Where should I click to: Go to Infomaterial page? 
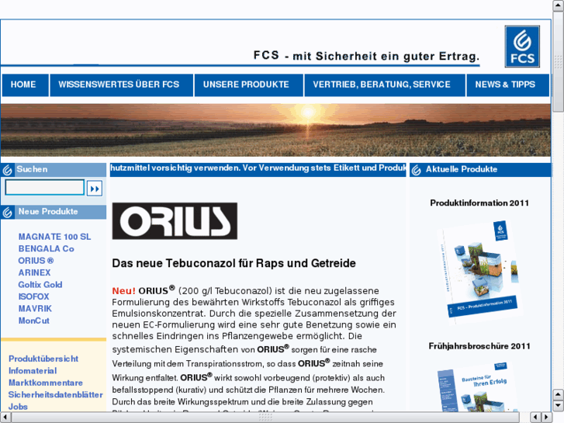click(x=33, y=370)
